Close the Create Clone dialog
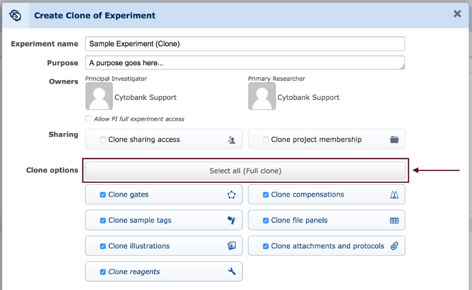Viewport: 472px width, 290px height. (457, 13)
